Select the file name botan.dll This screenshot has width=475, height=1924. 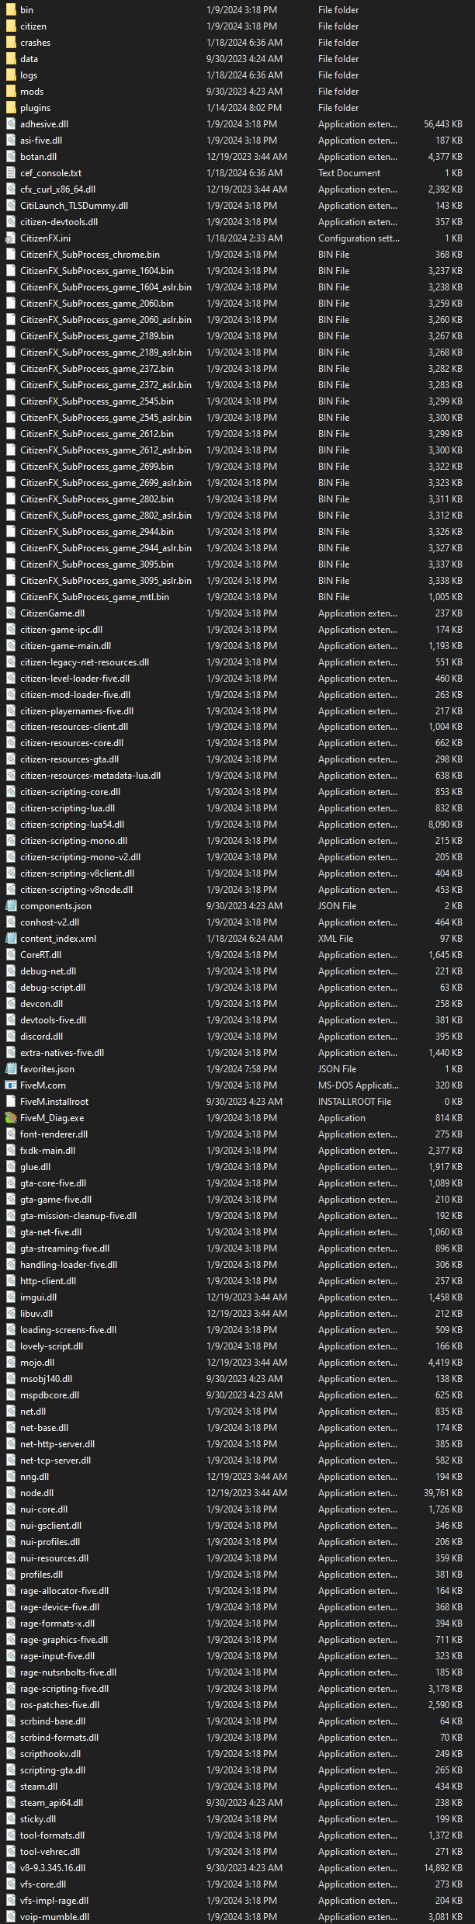click(38, 156)
